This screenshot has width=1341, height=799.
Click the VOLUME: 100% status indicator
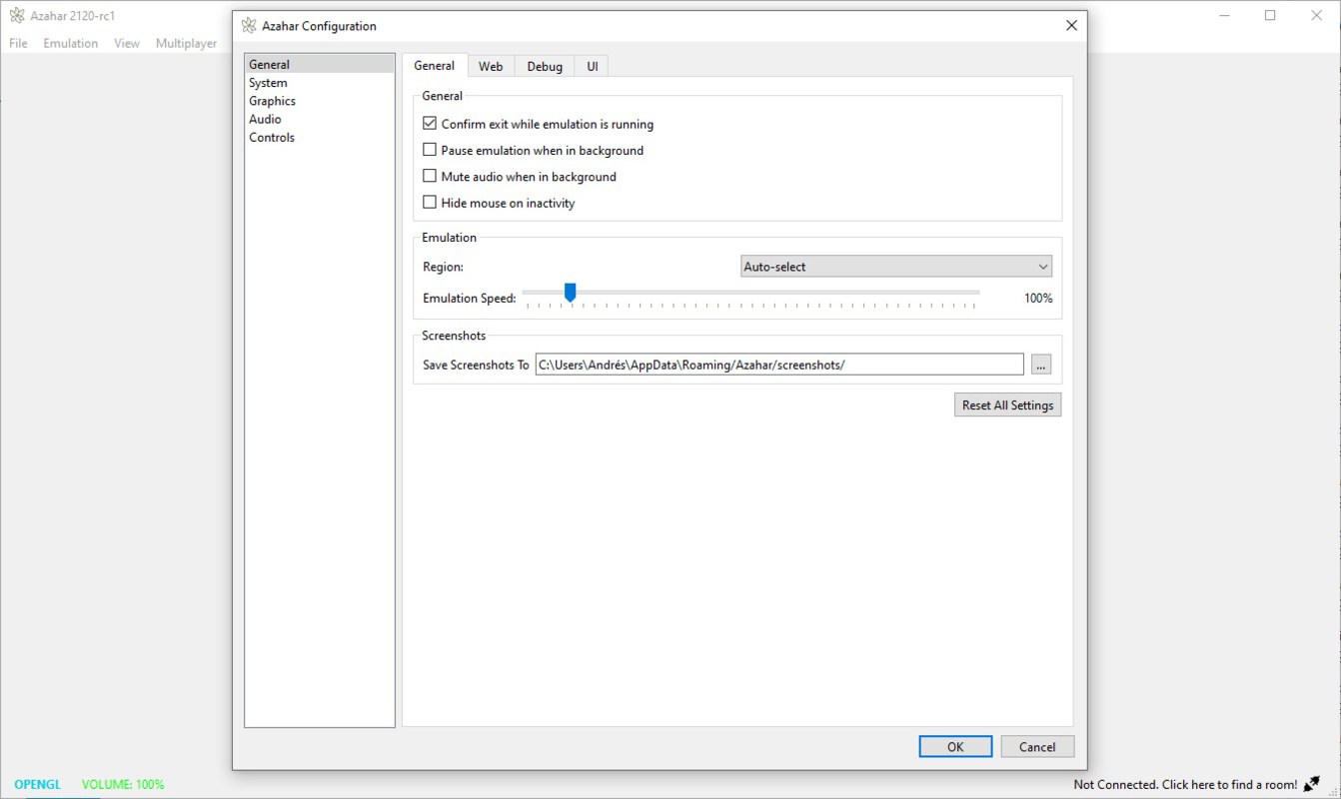tap(123, 784)
